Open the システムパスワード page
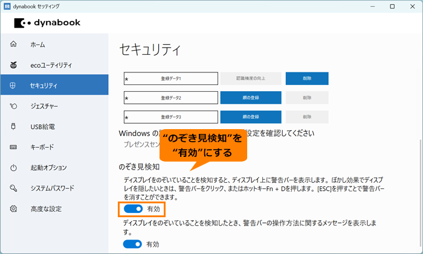Screen dimensions: 423x254 pyautogui.click(x=54, y=188)
